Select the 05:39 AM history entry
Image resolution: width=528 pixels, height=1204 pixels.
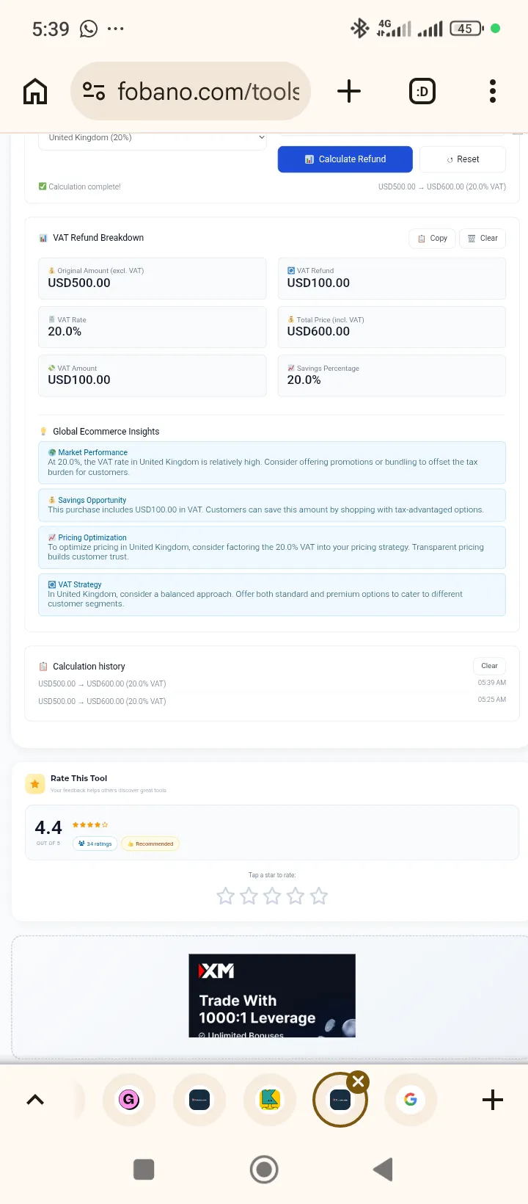[272, 683]
